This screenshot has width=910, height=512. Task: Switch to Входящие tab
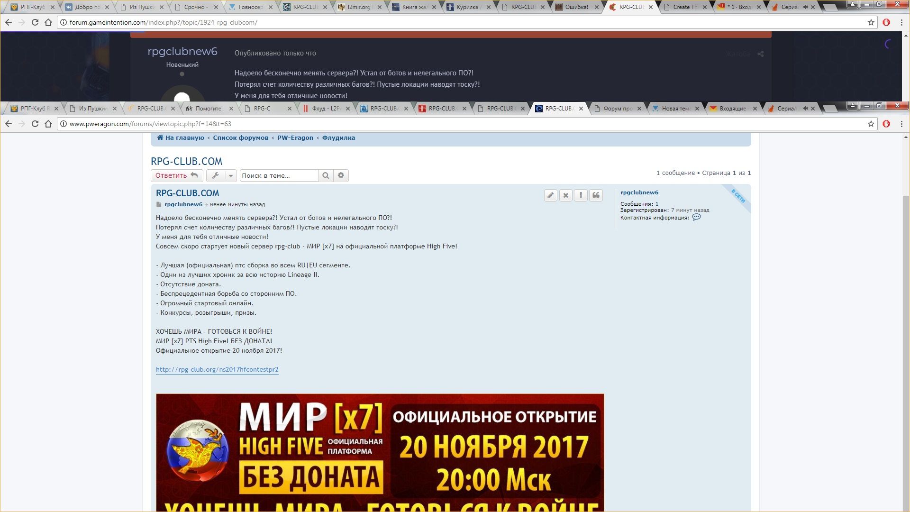pyautogui.click(x=733, y=109)
